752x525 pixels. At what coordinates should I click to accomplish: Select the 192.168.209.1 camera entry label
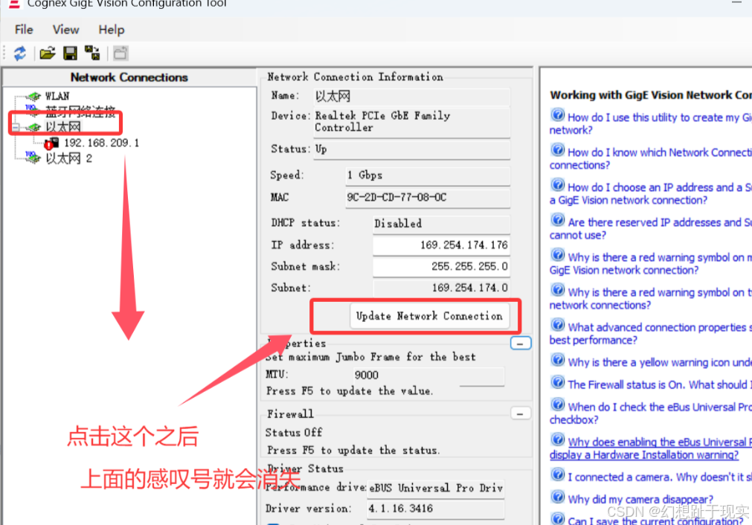pyautogui.click(x=101, y=143)
